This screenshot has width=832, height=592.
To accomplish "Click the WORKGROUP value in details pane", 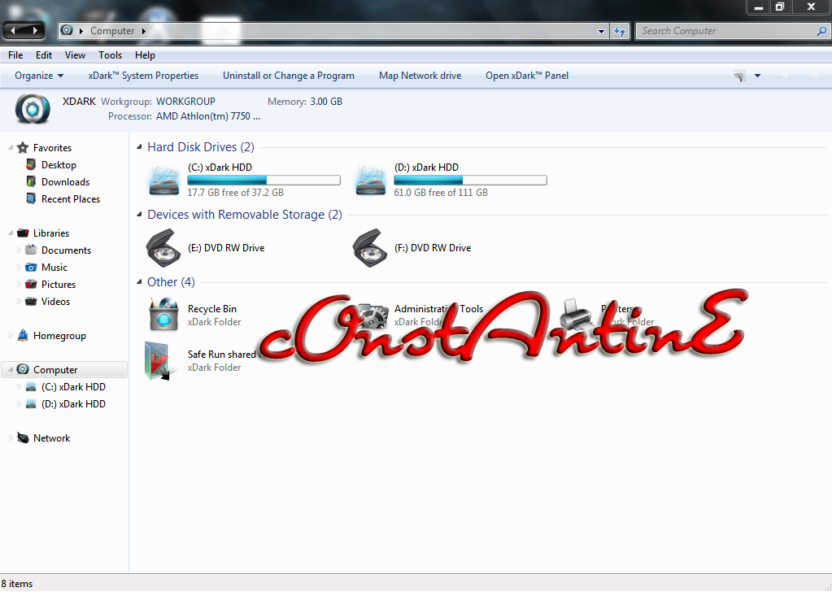I will pos(185,102).
